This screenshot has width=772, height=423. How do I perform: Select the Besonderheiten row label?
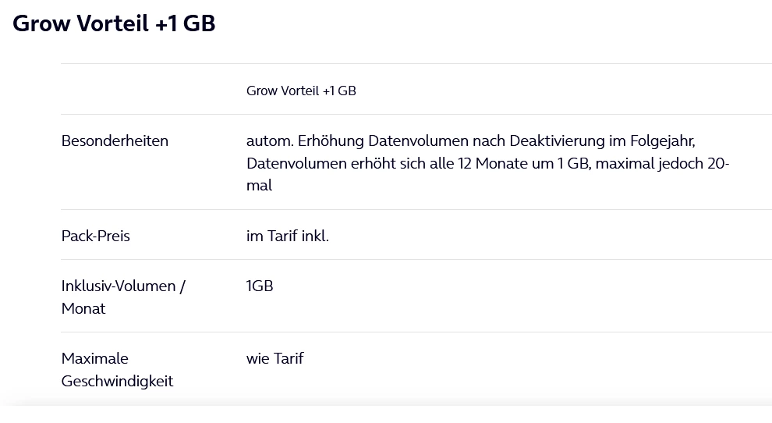tap(115, 141)
